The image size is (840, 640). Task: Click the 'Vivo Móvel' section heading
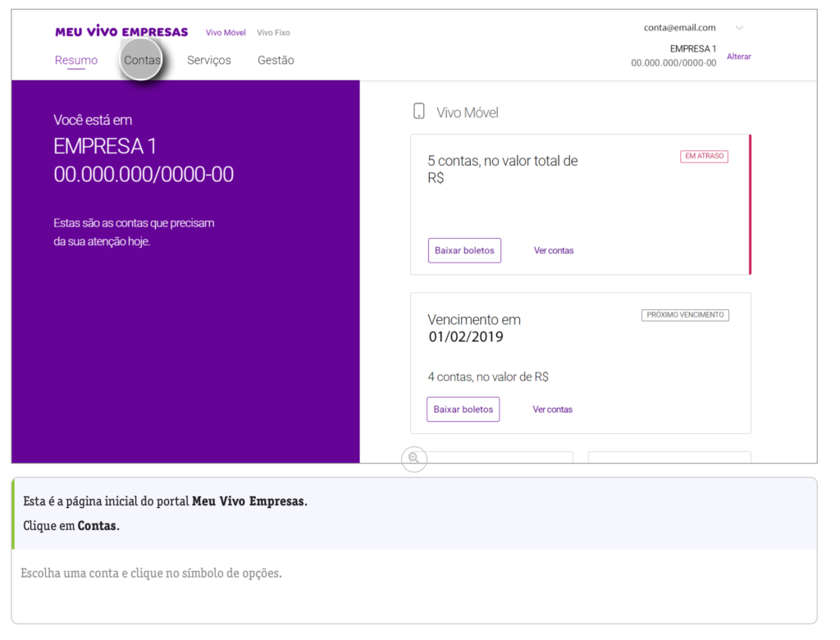[x=467, y=112]
